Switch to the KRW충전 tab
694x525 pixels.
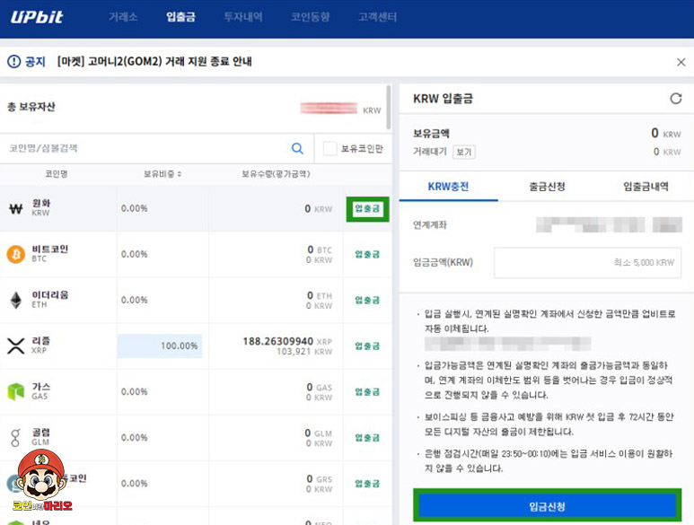(448, 187)
